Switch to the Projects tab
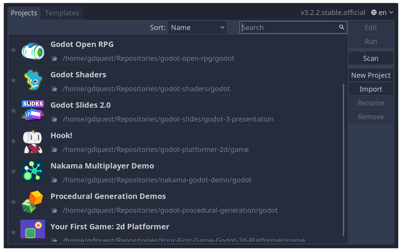The image size is (402, 252). click(24, 13)
